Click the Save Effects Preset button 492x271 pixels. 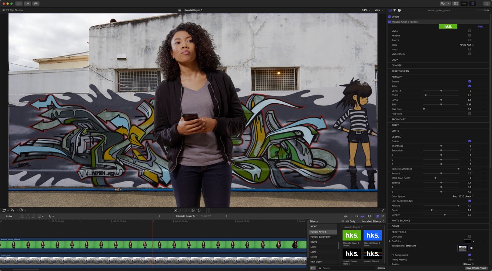[x=476, y=268]
